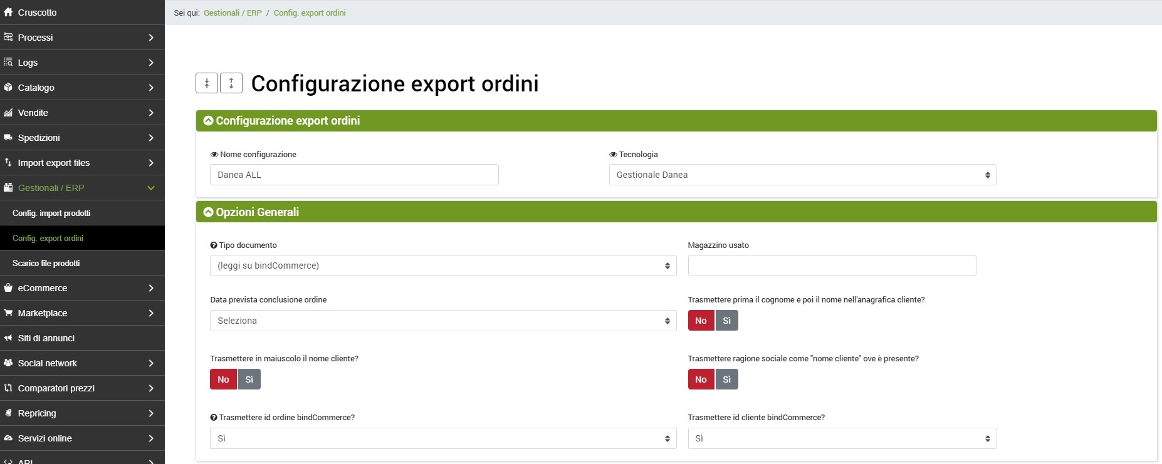Set uppercase customer name to Sì
This screenshot has height=464, width=1162.
249,379
